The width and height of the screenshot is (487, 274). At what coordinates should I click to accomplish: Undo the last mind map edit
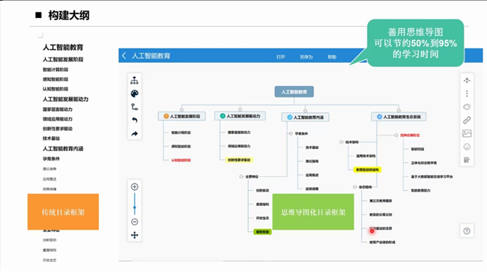[134, 120]
